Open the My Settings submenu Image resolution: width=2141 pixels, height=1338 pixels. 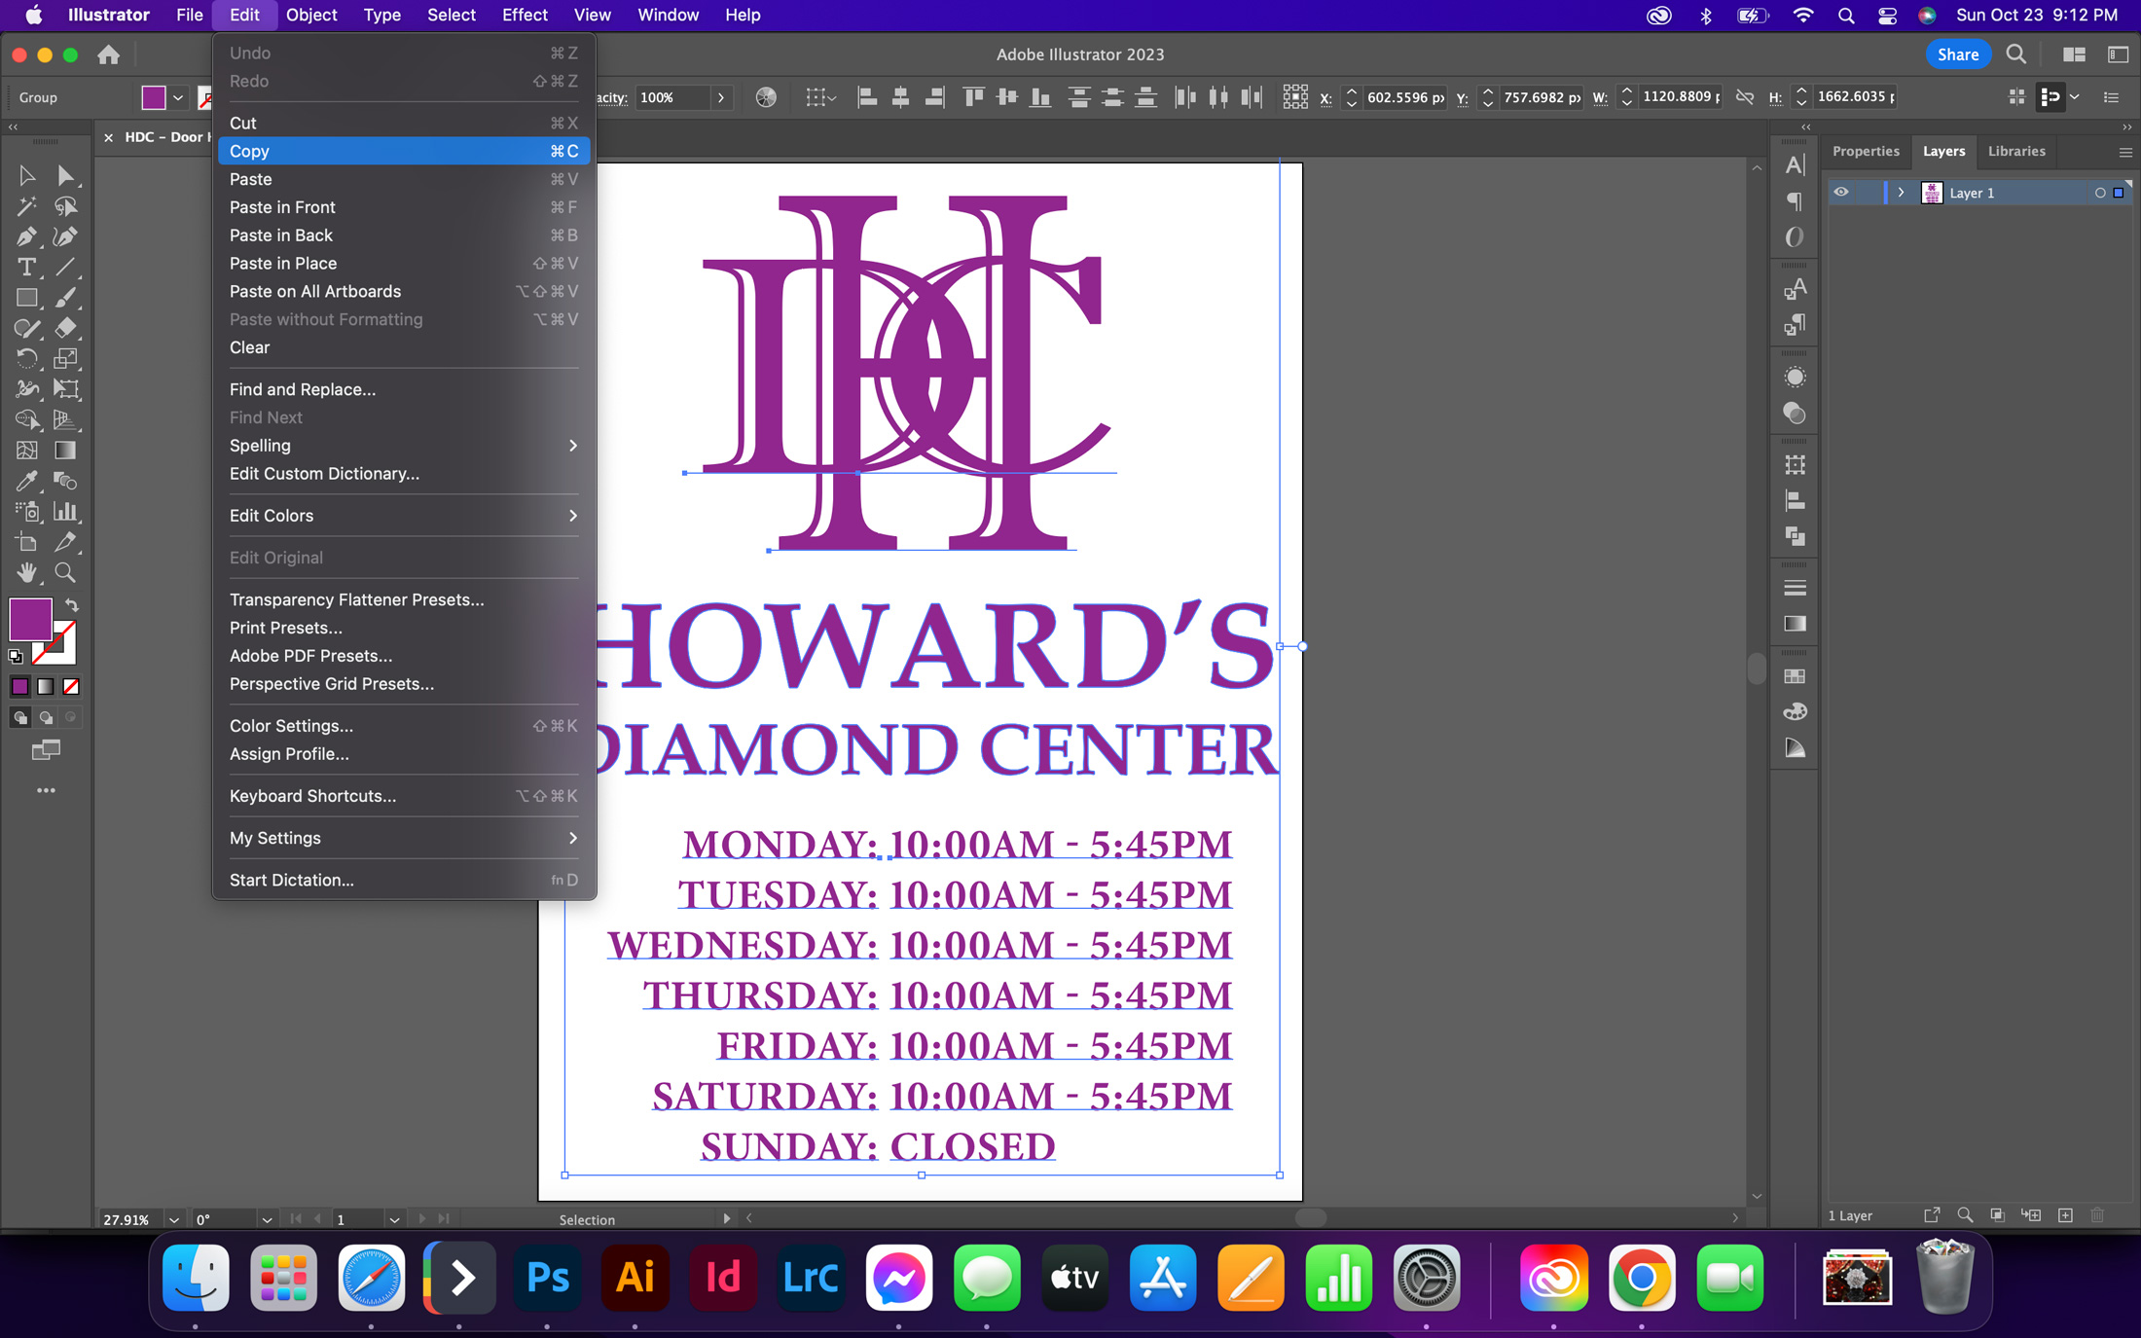(x=403, y=838)
